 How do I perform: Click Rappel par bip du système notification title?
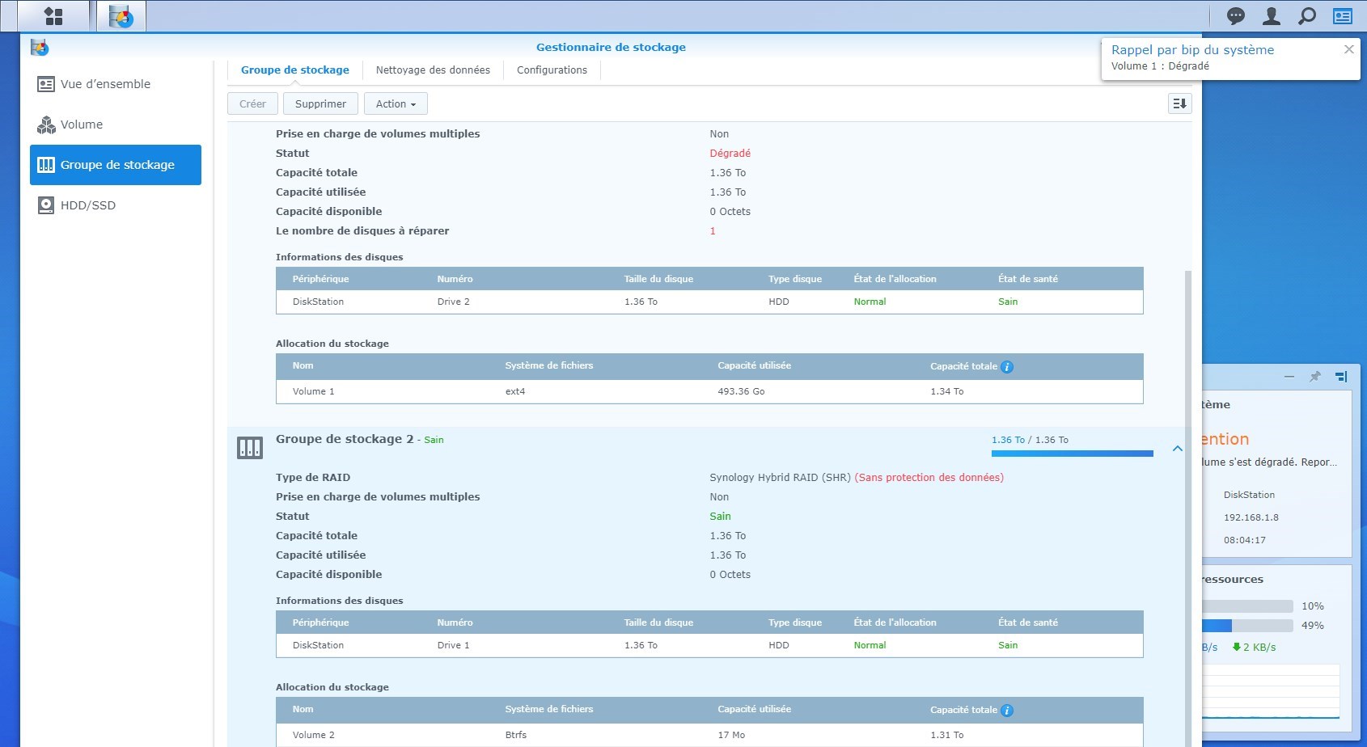pos(1192,49)
